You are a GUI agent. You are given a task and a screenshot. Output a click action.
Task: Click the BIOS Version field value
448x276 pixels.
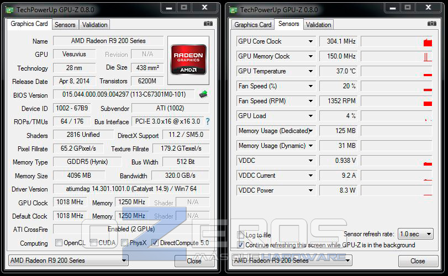[124, 94]
